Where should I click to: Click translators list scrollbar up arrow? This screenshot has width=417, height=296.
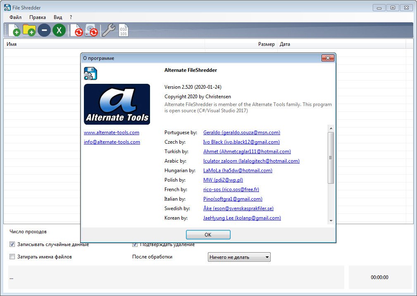(x=331, y=128)
